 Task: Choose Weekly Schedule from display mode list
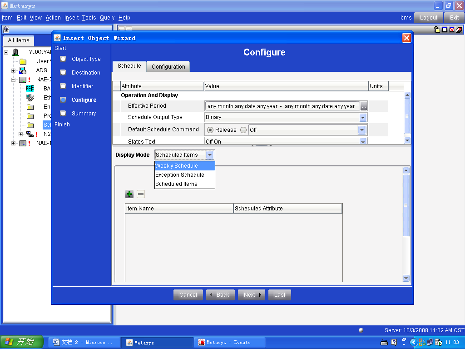pos(177,166)
